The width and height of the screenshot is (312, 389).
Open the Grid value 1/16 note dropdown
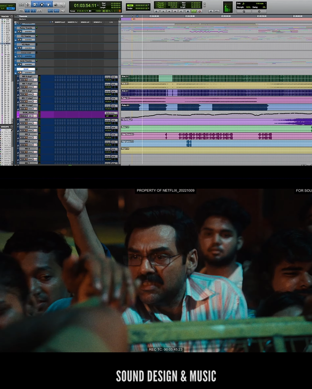265,3
